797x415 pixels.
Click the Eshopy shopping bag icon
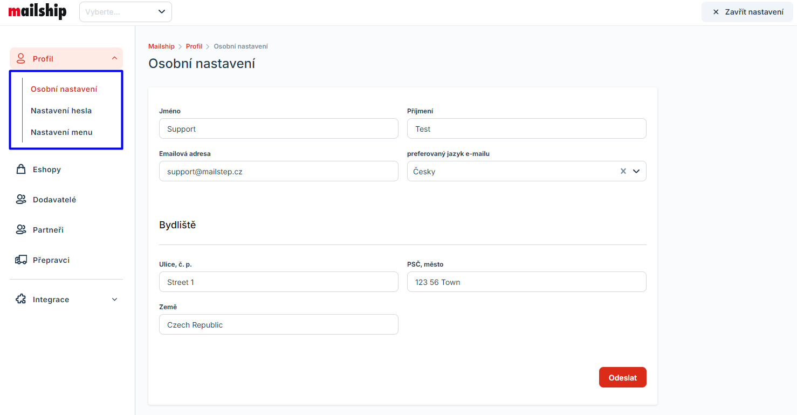point(21,169)
